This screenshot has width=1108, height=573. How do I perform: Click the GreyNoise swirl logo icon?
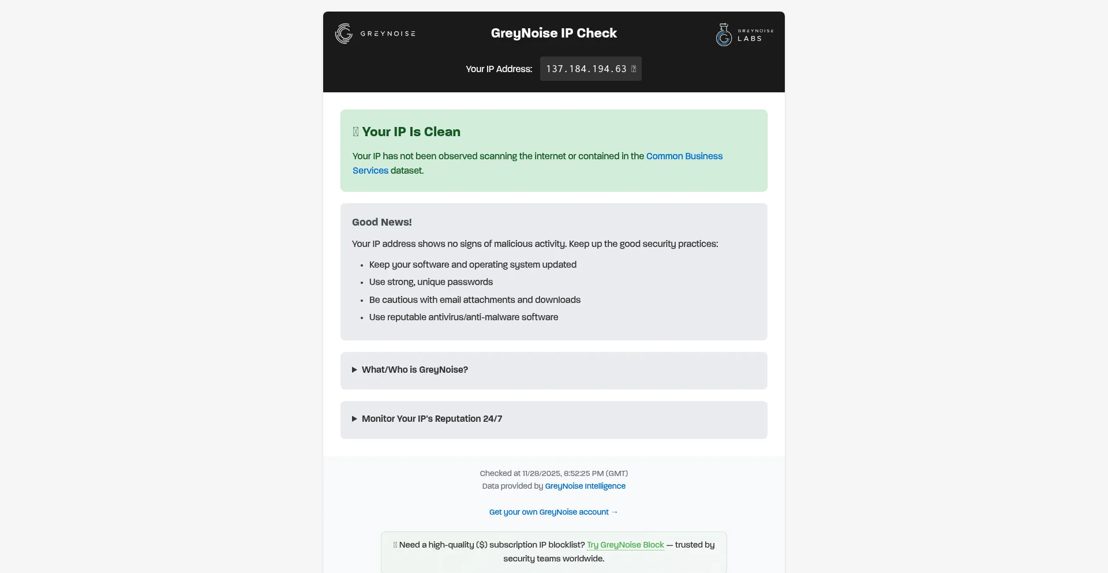pos(344,33)
